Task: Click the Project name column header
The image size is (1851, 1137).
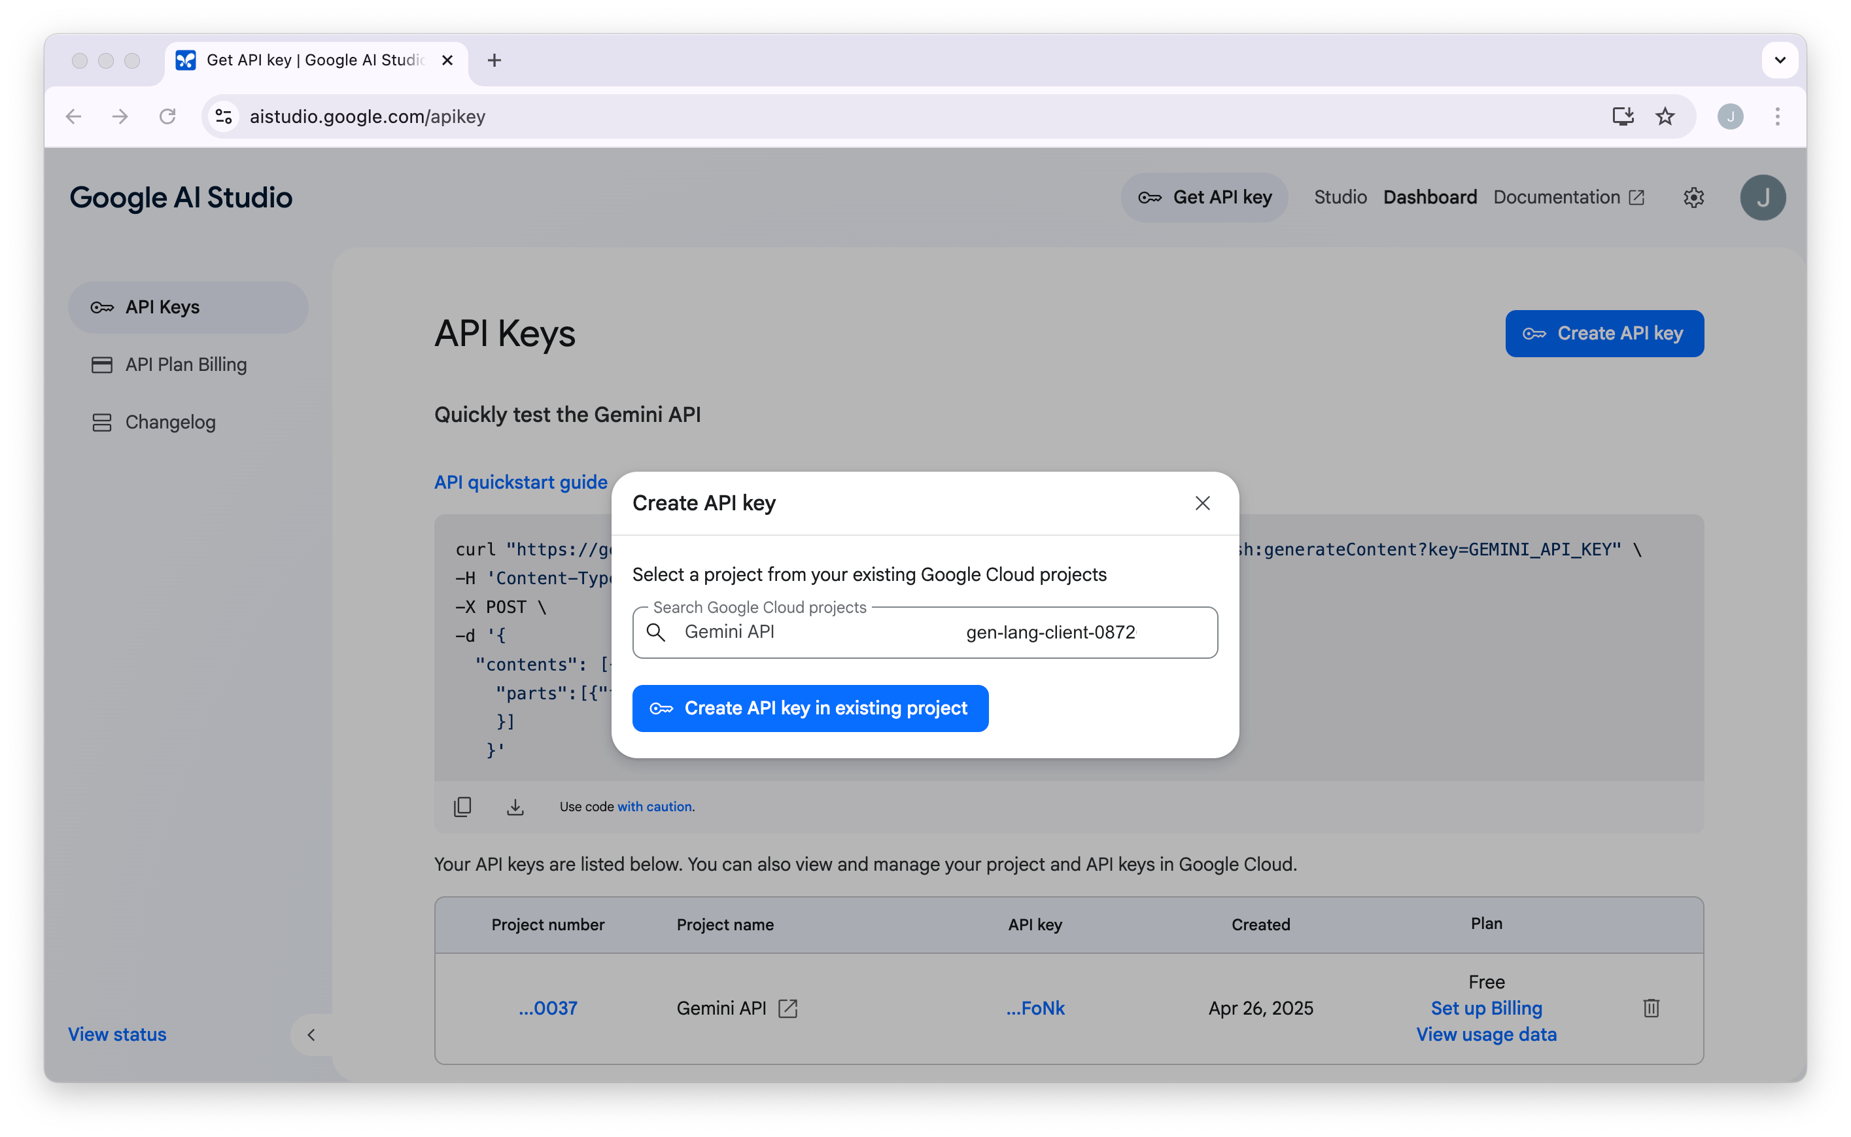Action: pyautogui.click(x=725, y=924)
